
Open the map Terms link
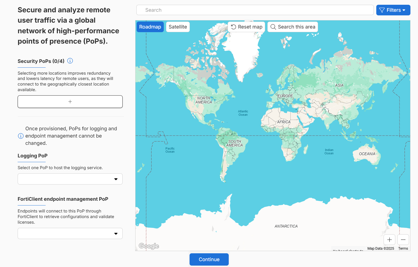(x=403, y=249)
